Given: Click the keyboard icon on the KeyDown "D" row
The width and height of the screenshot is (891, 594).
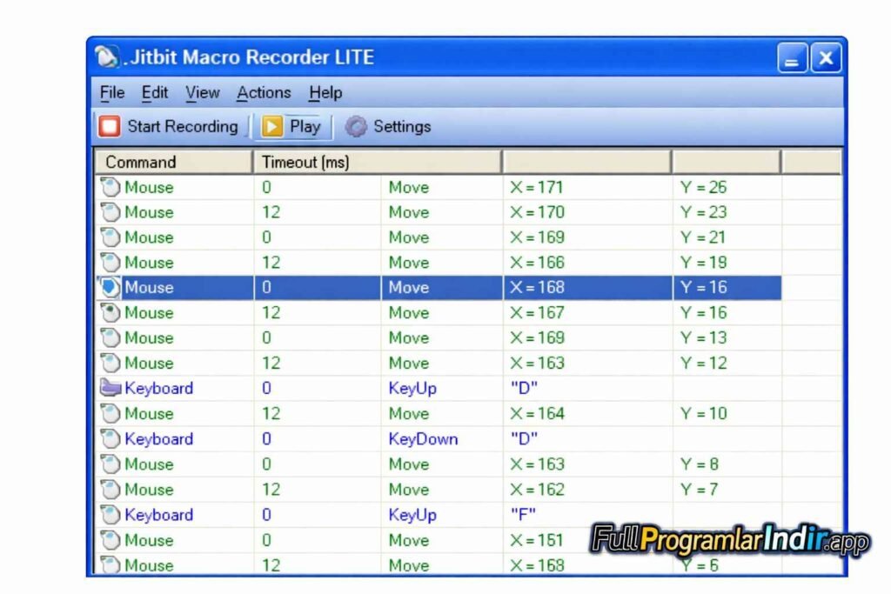Looking at the screenshot, I should [111, 438].
